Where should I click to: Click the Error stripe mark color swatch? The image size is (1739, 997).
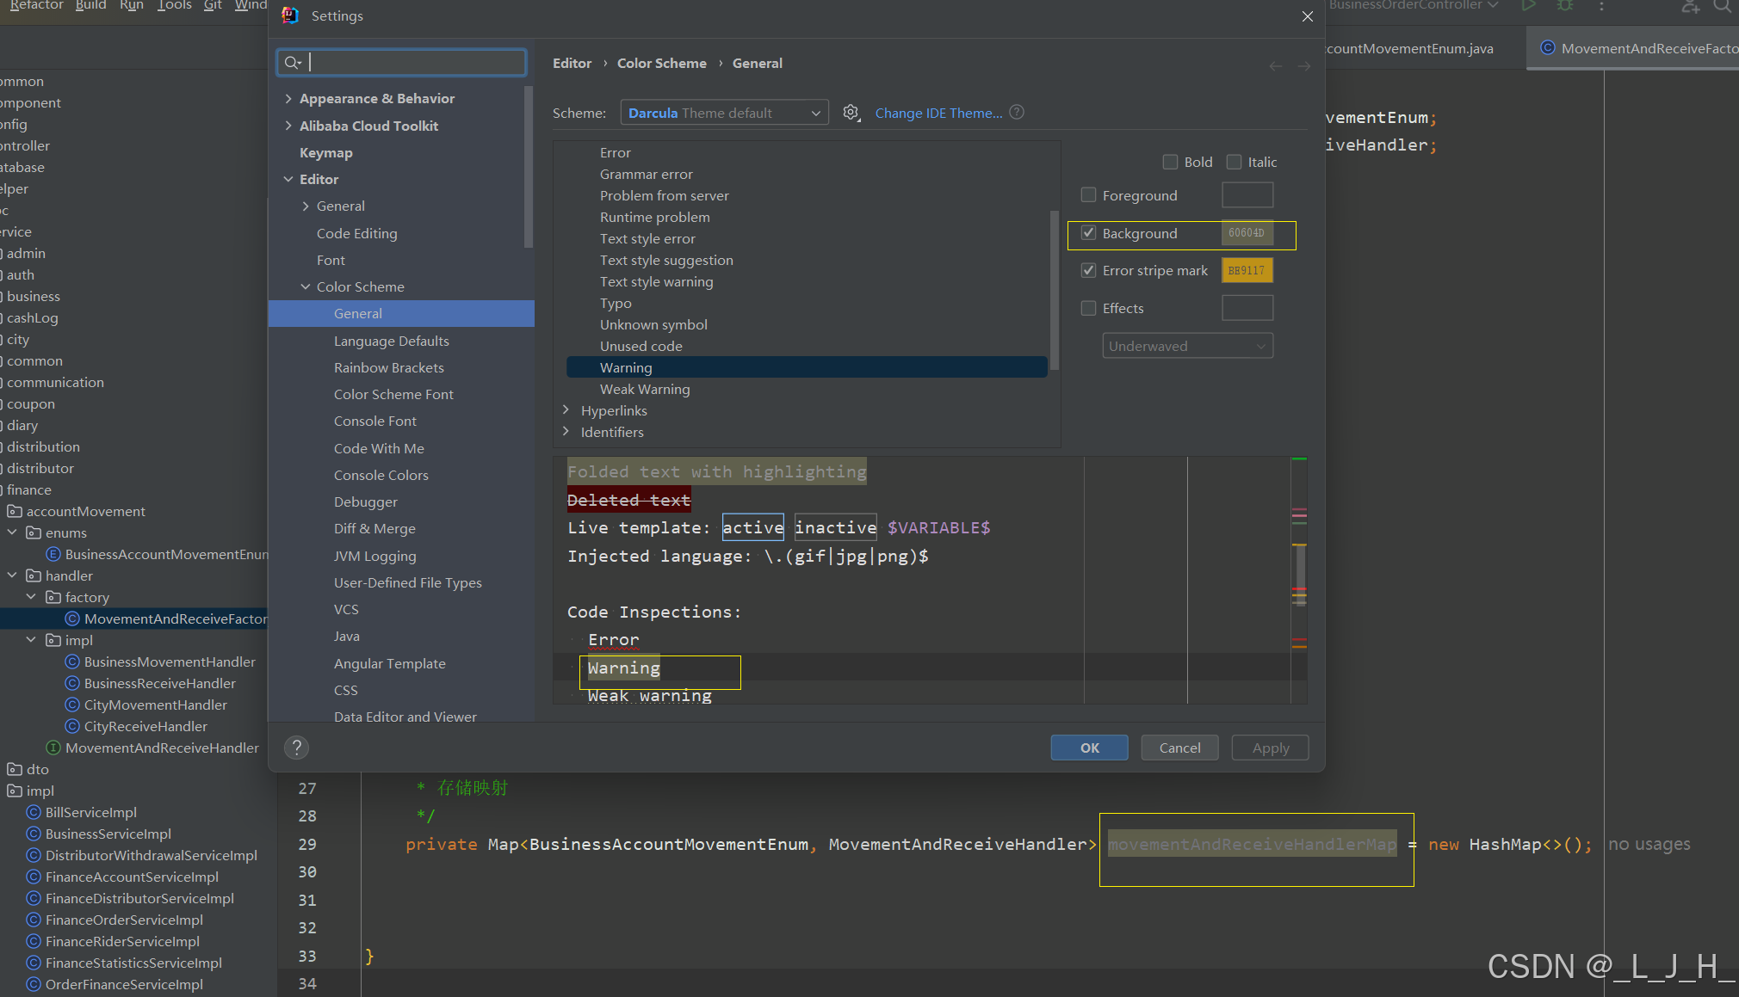pyautogui.click(x=1246, y=270)
